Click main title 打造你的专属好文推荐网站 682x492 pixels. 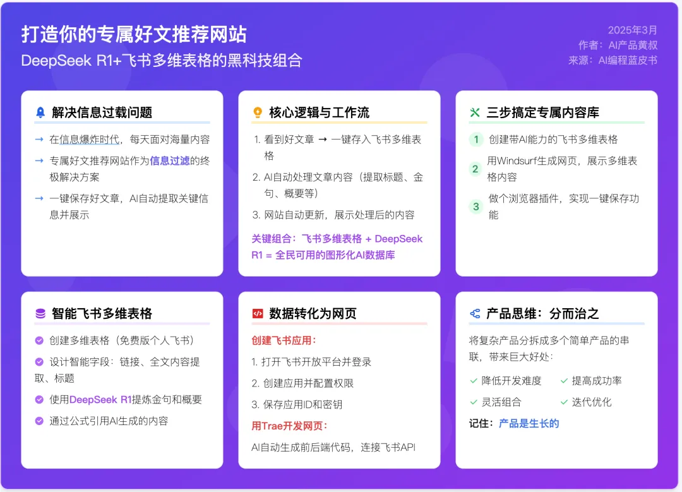(135, 34)
